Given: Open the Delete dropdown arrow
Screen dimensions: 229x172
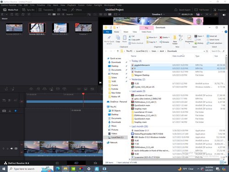Looking at the screenshot, I should [x=169, y=38].
